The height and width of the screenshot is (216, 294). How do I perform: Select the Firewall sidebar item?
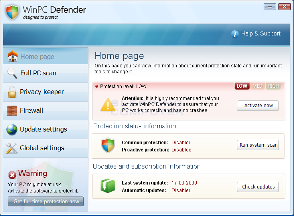(45, 111)
